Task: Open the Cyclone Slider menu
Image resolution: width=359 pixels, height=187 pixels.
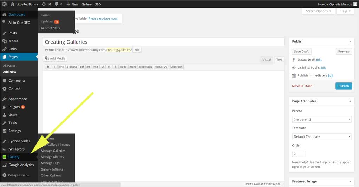Action: 19,141
